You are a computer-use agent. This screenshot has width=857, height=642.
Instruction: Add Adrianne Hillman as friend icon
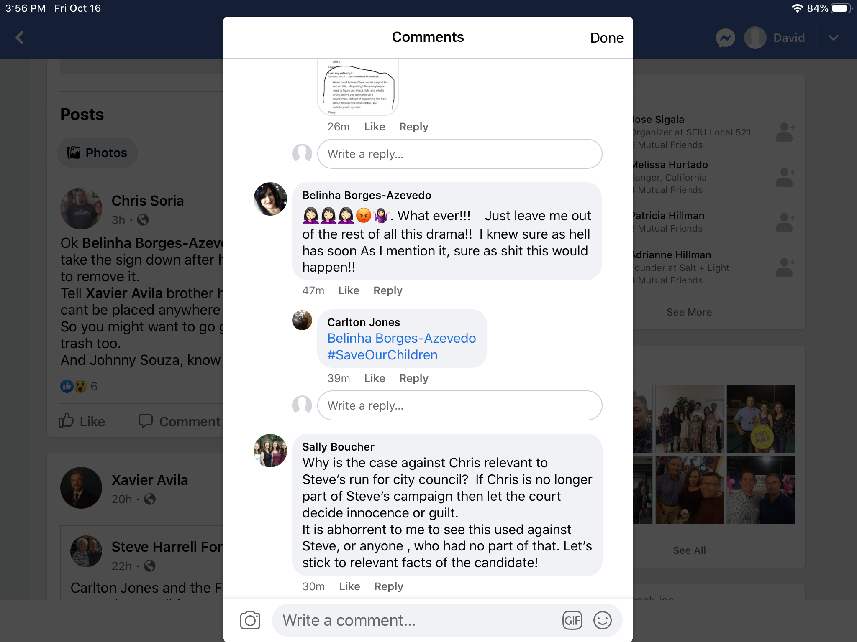click(785, 267)
